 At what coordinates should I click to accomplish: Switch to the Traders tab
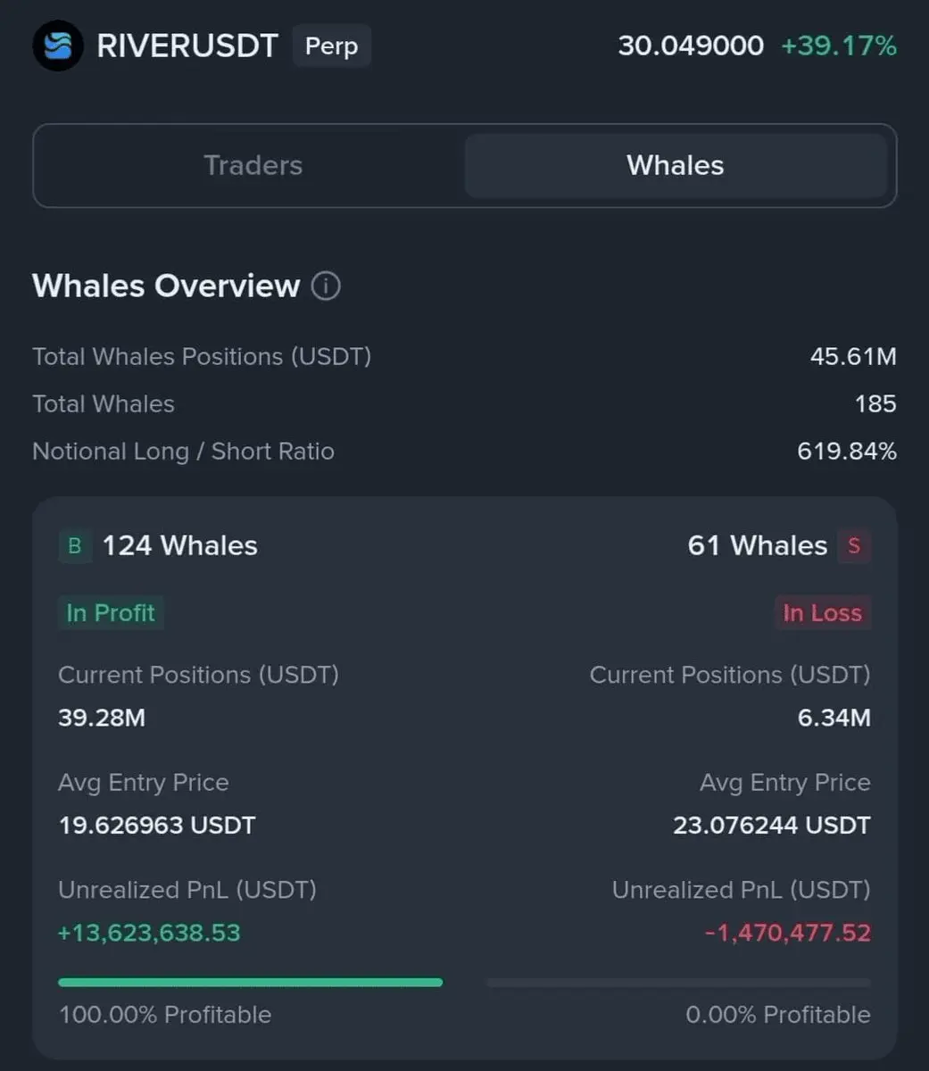(253, 165)
